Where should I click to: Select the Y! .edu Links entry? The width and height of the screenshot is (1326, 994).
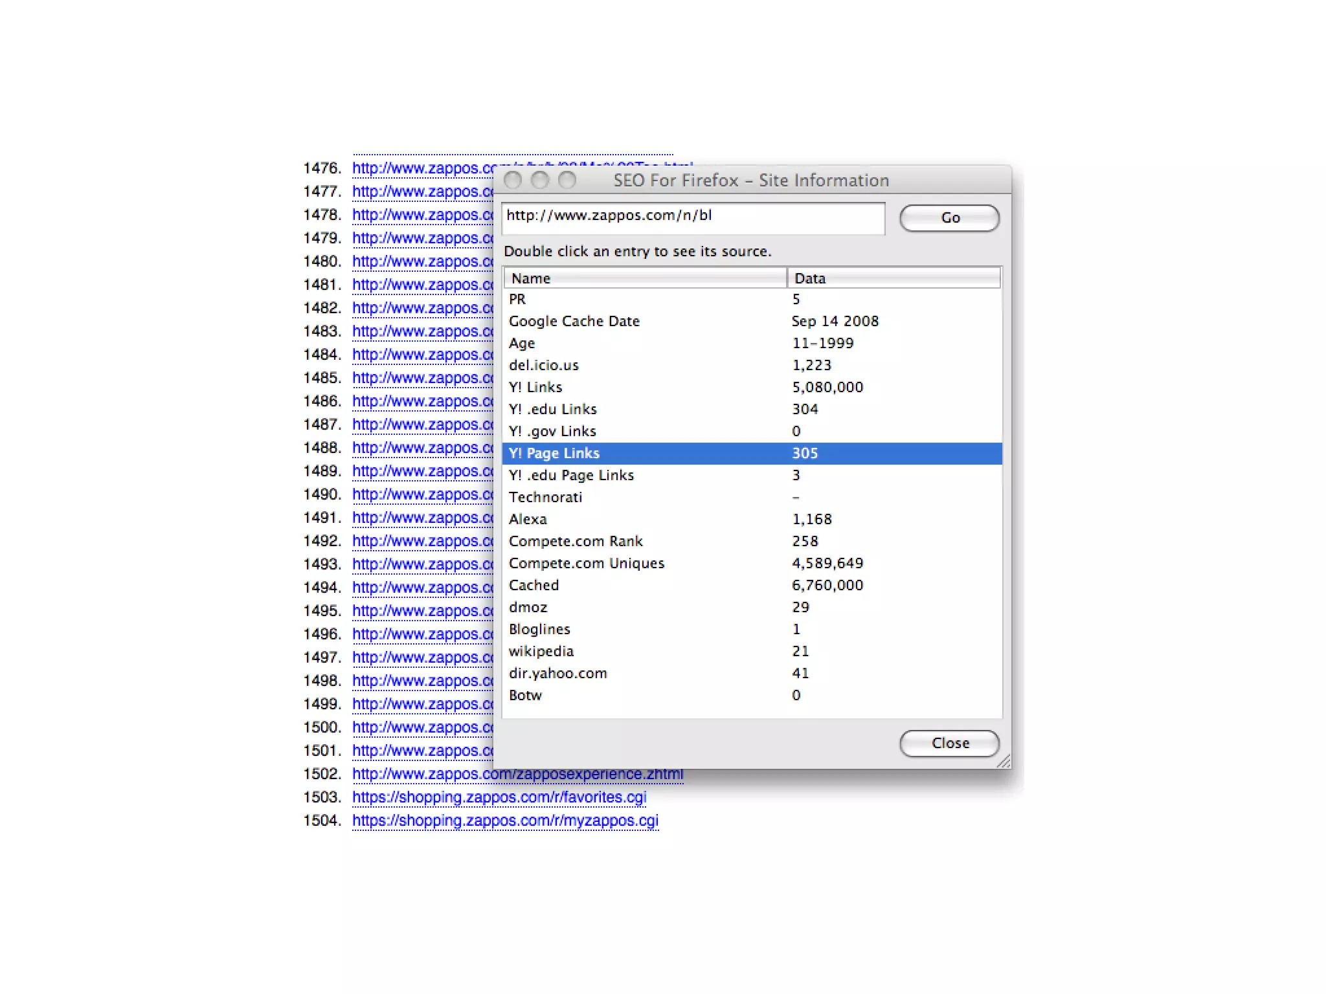pos(751,410)
